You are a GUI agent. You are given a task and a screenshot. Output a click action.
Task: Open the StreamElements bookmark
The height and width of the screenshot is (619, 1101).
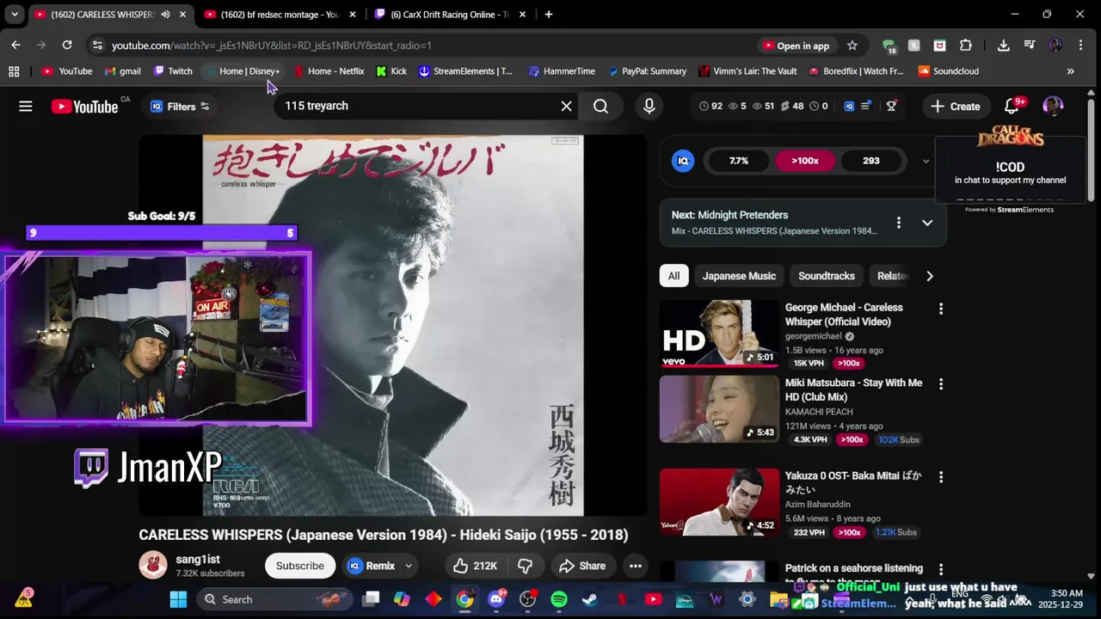pyautogui.click(x=465, y=71)
